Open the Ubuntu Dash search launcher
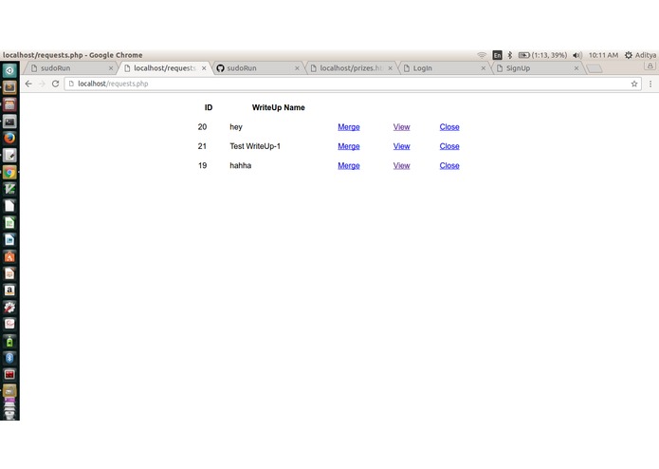This screenshot has height=469, width=659. tap(9, 70)
